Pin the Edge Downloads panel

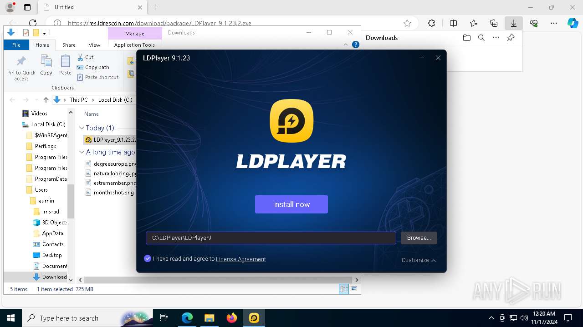[x=511, y=38]
